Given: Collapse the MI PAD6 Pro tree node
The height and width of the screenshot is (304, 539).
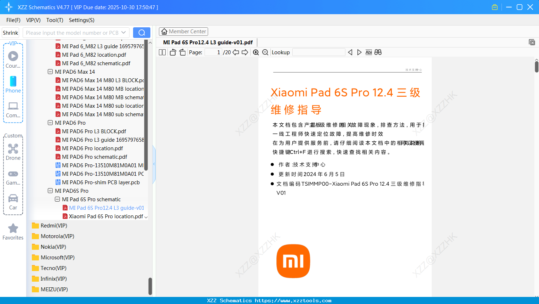Looking at the screenshot, I should tap(50, 123).
